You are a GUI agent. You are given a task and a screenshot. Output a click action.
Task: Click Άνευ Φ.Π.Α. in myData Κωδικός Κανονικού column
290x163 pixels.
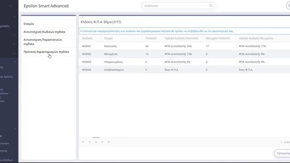point(171,70)
